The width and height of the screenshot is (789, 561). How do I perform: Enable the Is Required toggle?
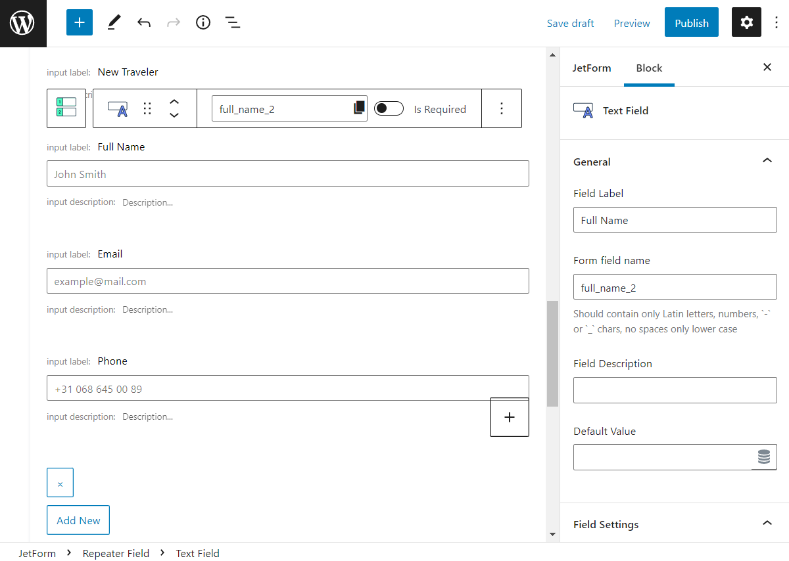[x=389, y=108]
